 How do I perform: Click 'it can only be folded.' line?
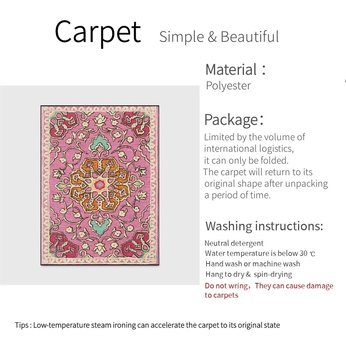click(x=246, y=160)
